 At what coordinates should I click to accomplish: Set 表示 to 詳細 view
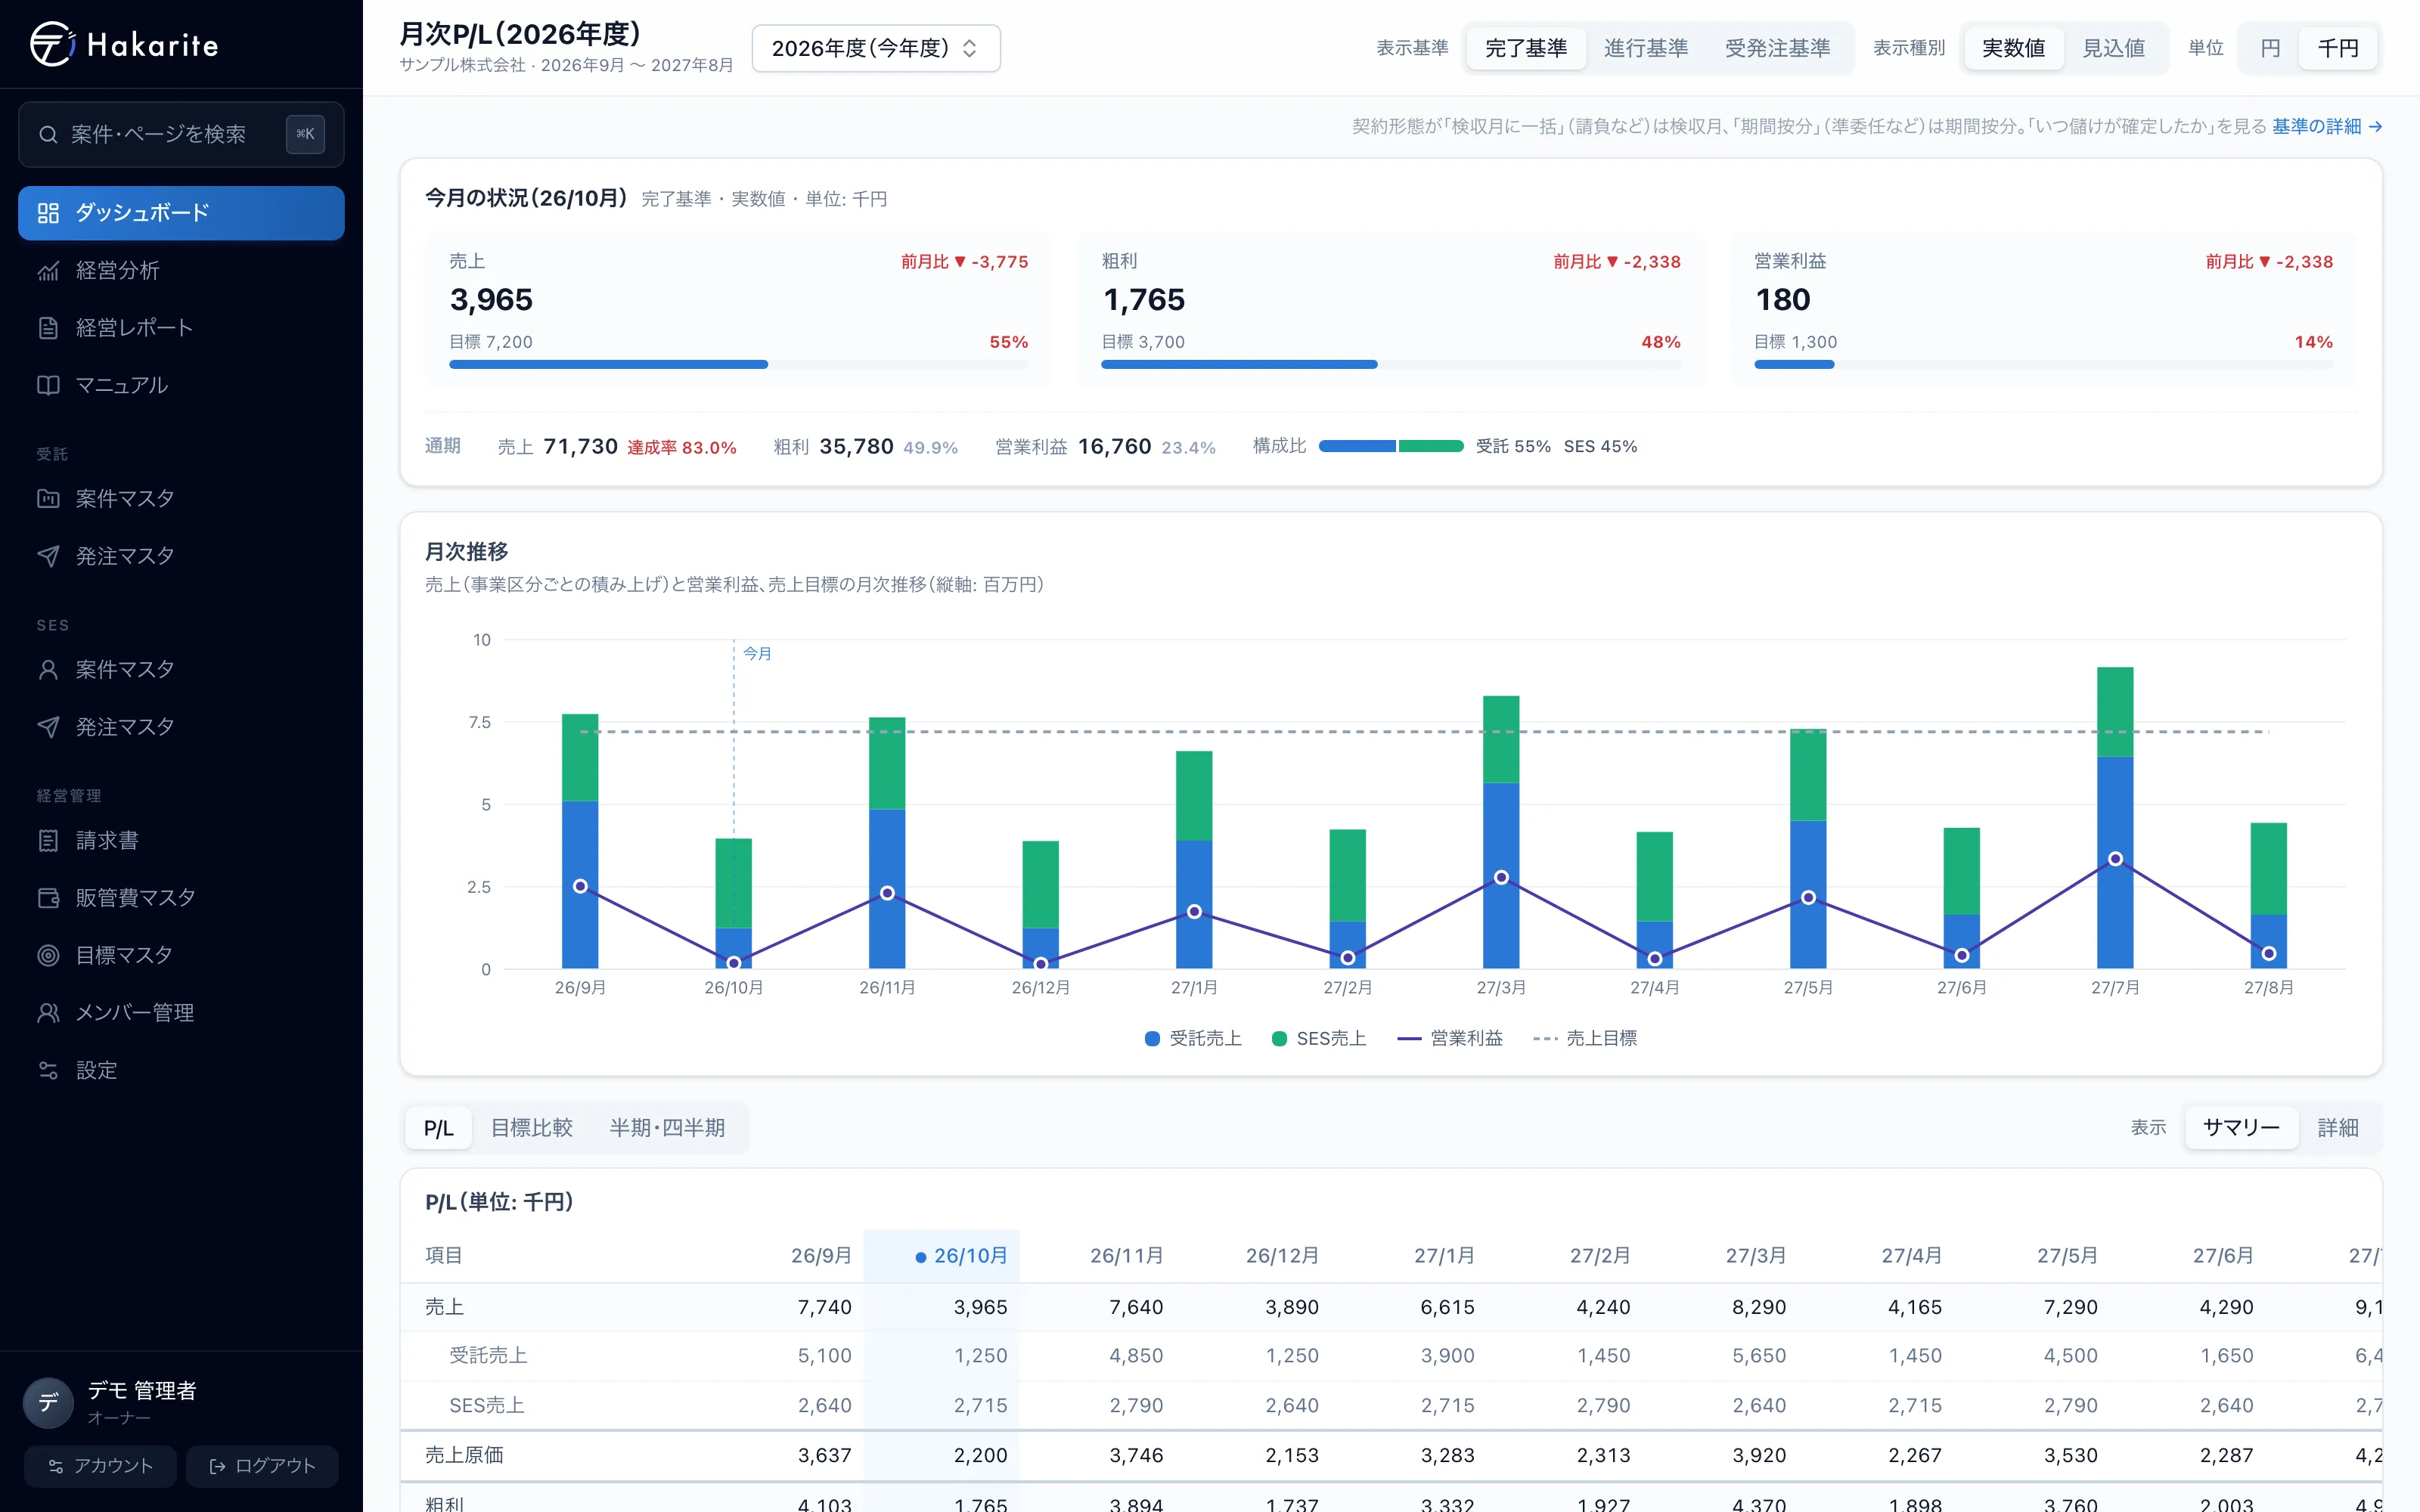pos(2338,1128)
